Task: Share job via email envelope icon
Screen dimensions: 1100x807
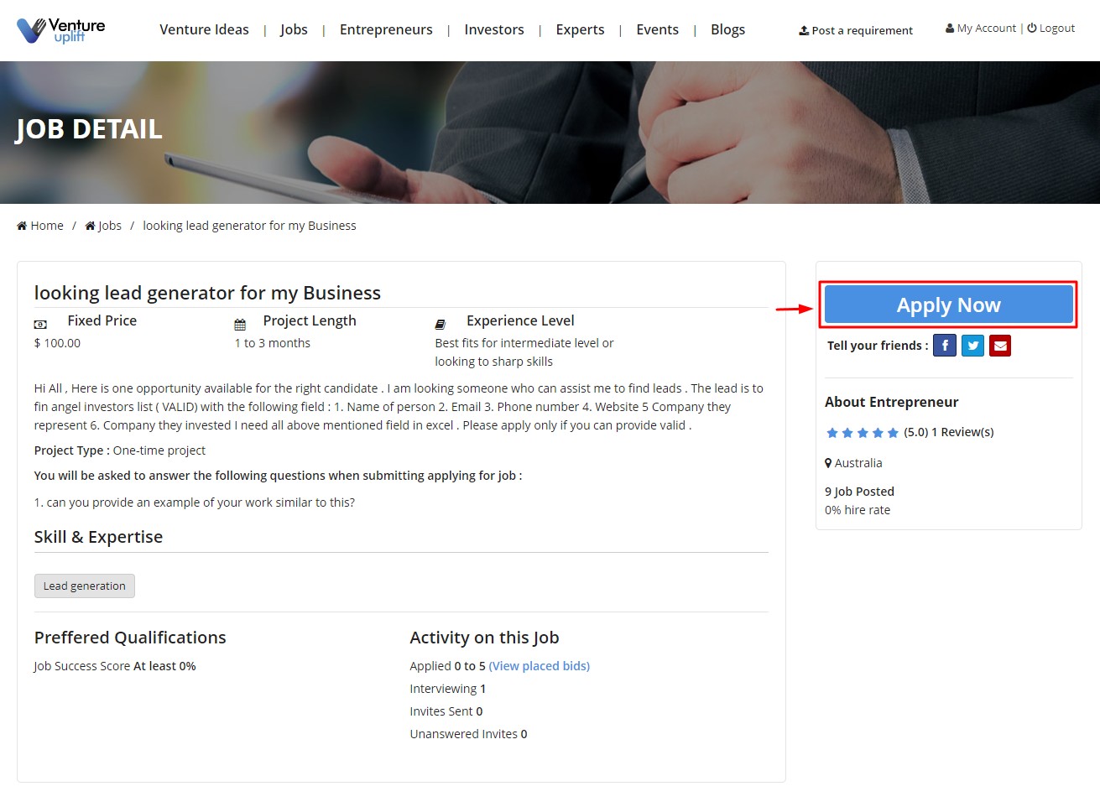Action: click(x=1000, y=346)
